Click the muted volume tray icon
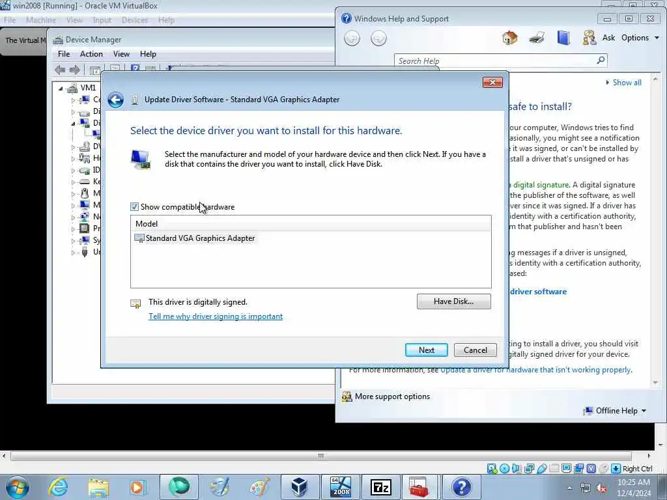This screenshot has height=500, width=667. pyautogui.click(x=601, y=488)
